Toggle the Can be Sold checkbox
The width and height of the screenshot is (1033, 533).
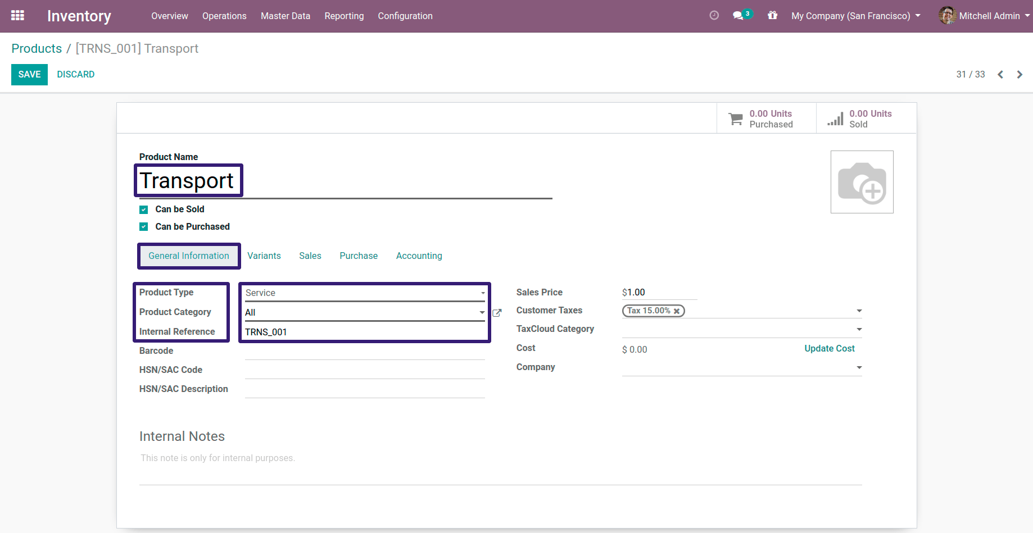pos(144,209)
